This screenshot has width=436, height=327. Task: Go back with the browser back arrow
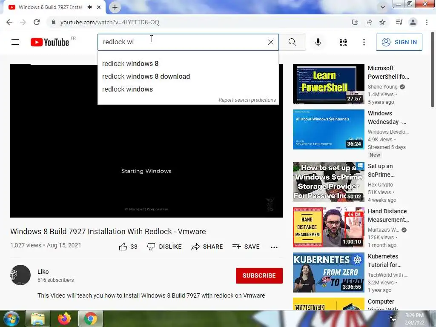[x=9, y=22]
